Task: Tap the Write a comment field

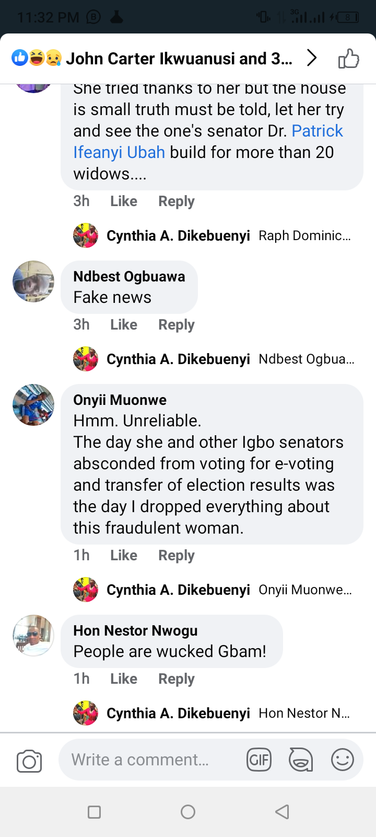Action: [x=151, y=760]
